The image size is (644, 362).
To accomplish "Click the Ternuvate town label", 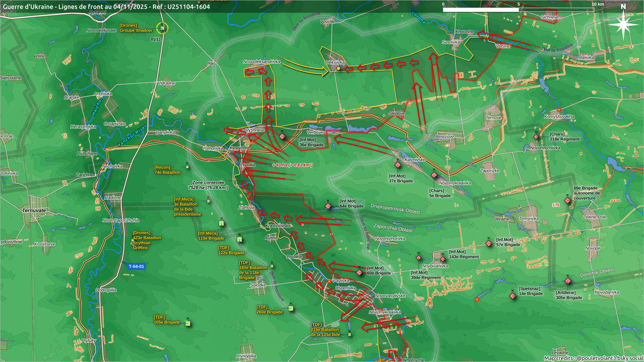I will tap(34, 210).
